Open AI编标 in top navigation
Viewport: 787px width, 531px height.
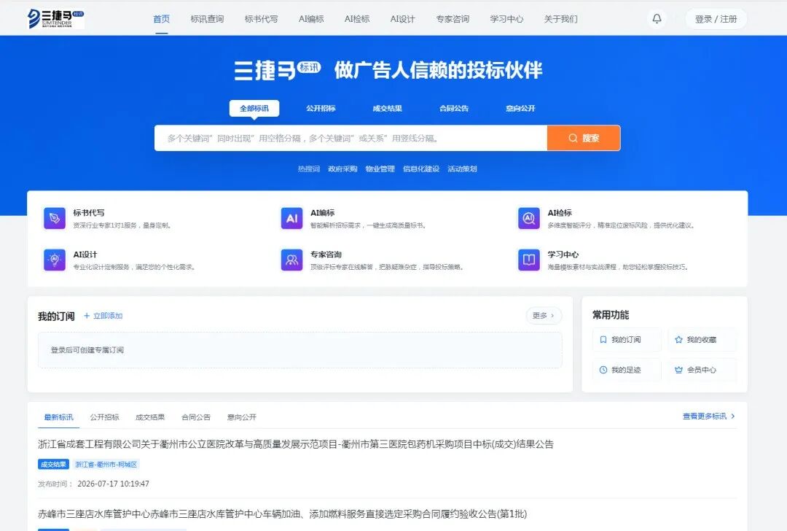pyautogui.click(x=311, y=19)
